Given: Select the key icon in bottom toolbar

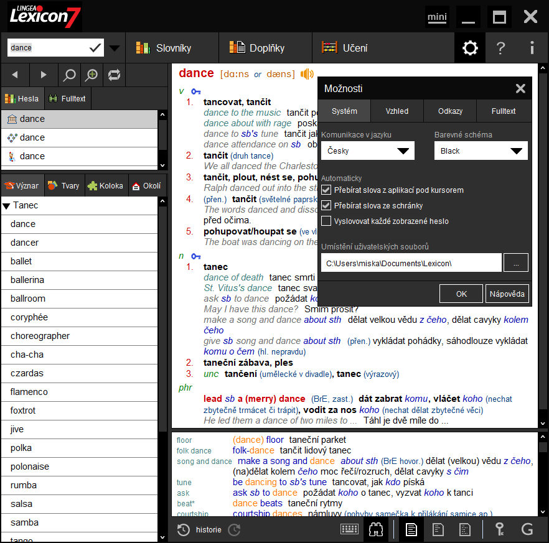Looking at the screenshot, I should [499, 529].
